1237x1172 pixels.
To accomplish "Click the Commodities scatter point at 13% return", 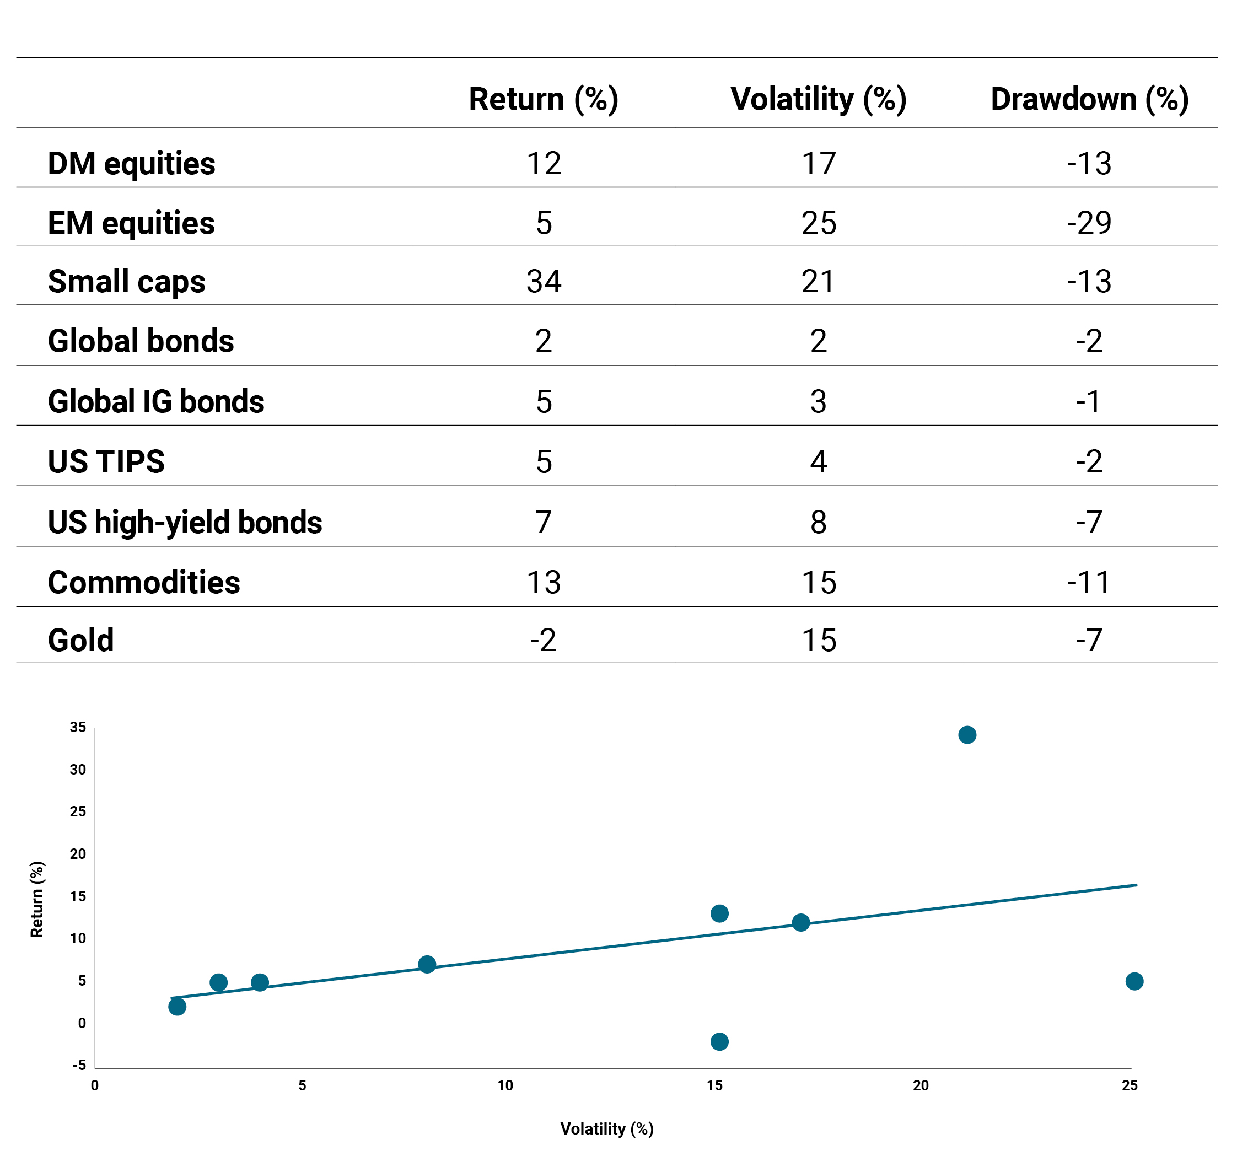I will pyautogui.click(x=719, y=913).
